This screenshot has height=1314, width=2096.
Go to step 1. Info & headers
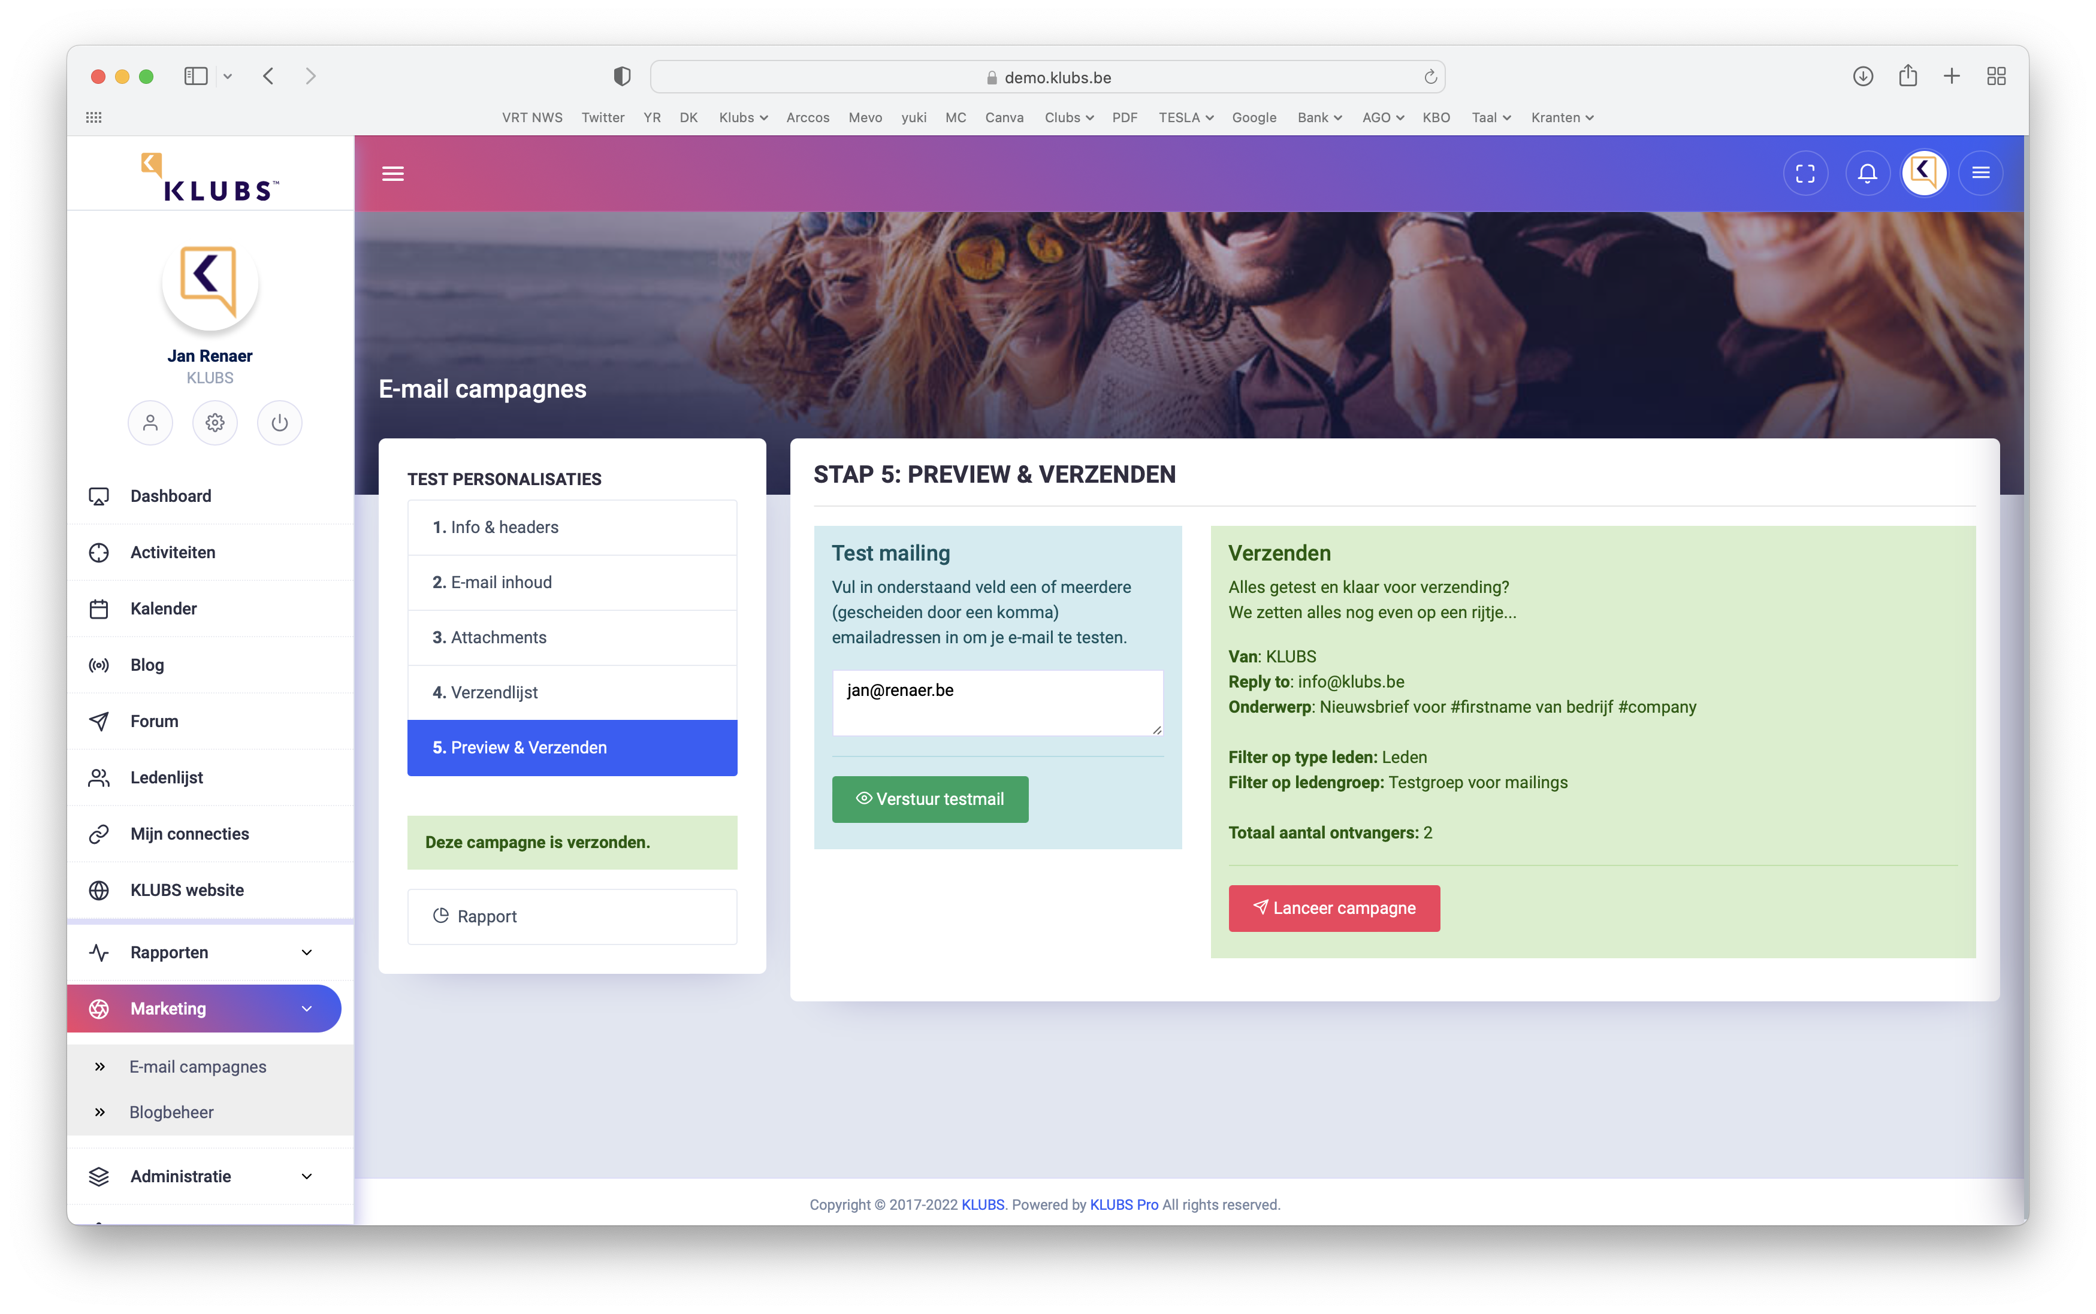[572, 528]
